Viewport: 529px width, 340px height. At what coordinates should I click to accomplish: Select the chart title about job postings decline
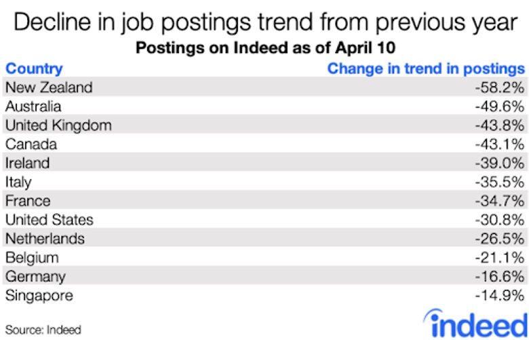coord(265,23)
